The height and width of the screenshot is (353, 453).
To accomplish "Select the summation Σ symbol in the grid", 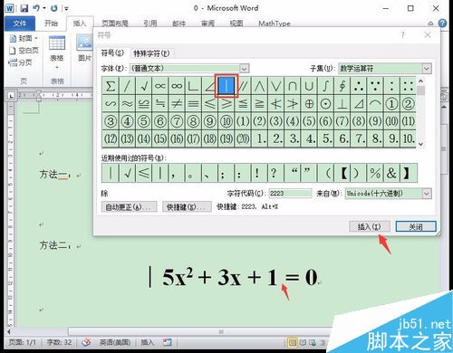I will coord(111,86).
